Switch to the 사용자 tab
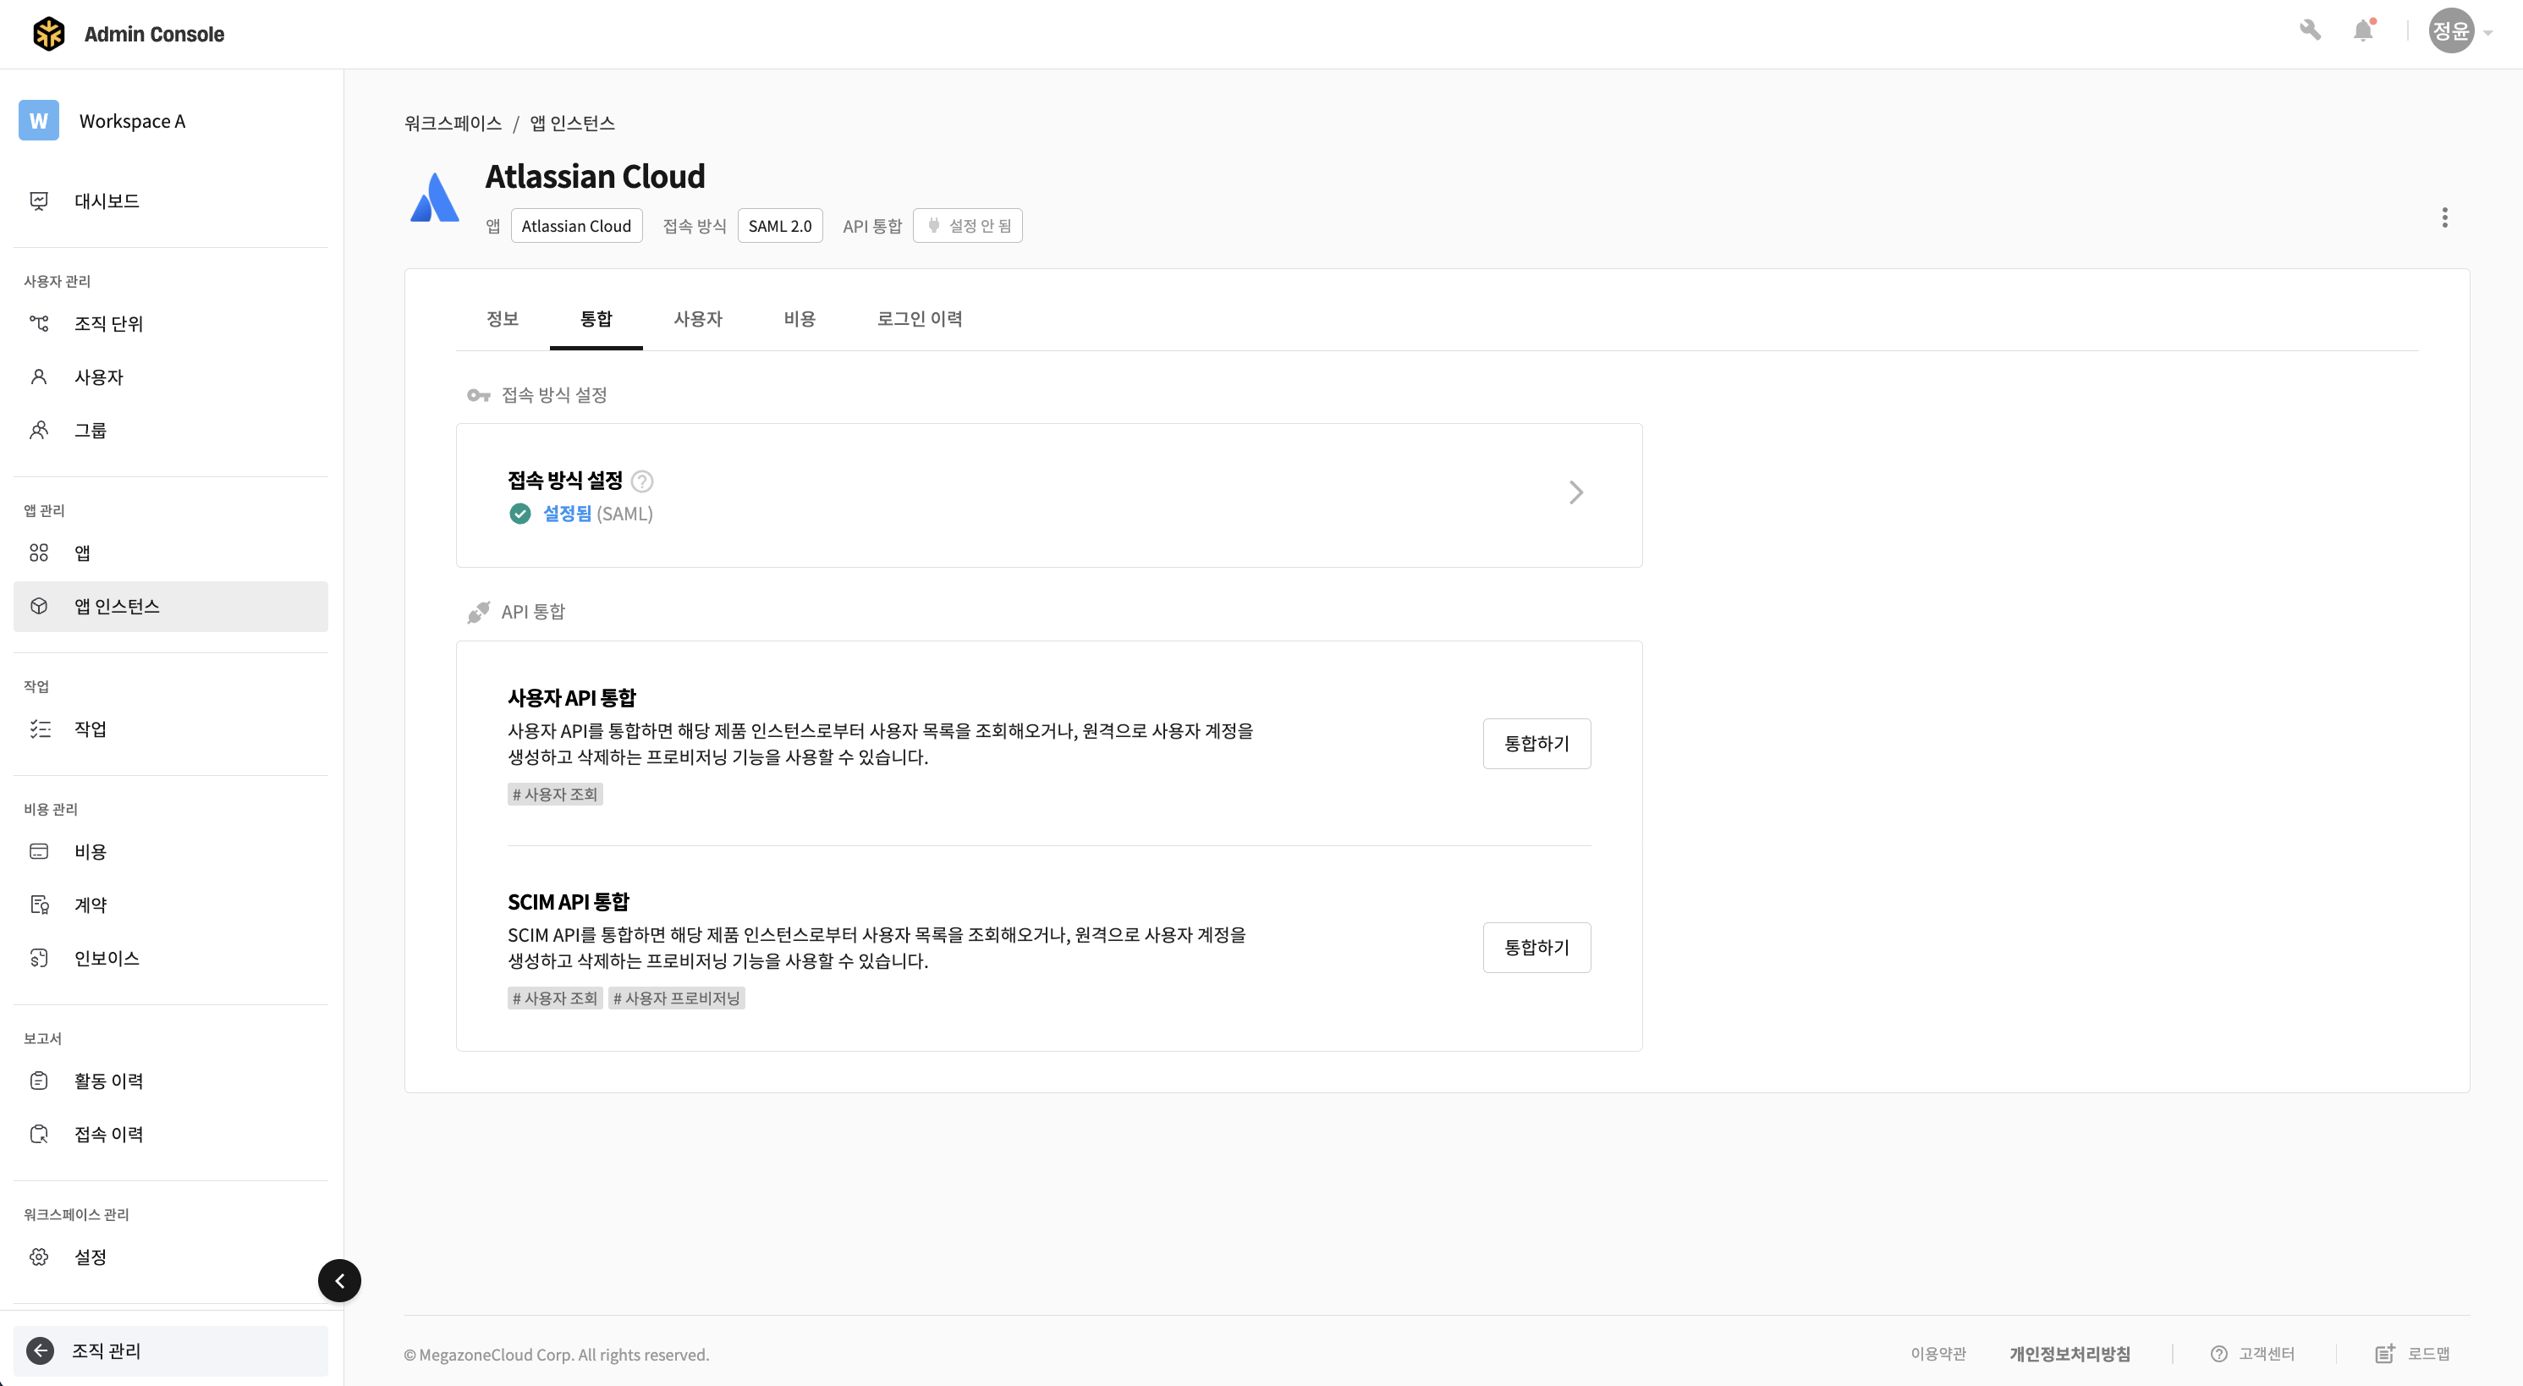Screen dimensions: 2523x1386 point(698,318)
